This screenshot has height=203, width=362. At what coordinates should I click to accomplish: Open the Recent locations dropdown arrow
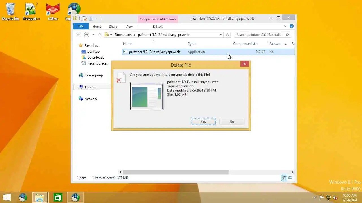click(x=93, y=35)
